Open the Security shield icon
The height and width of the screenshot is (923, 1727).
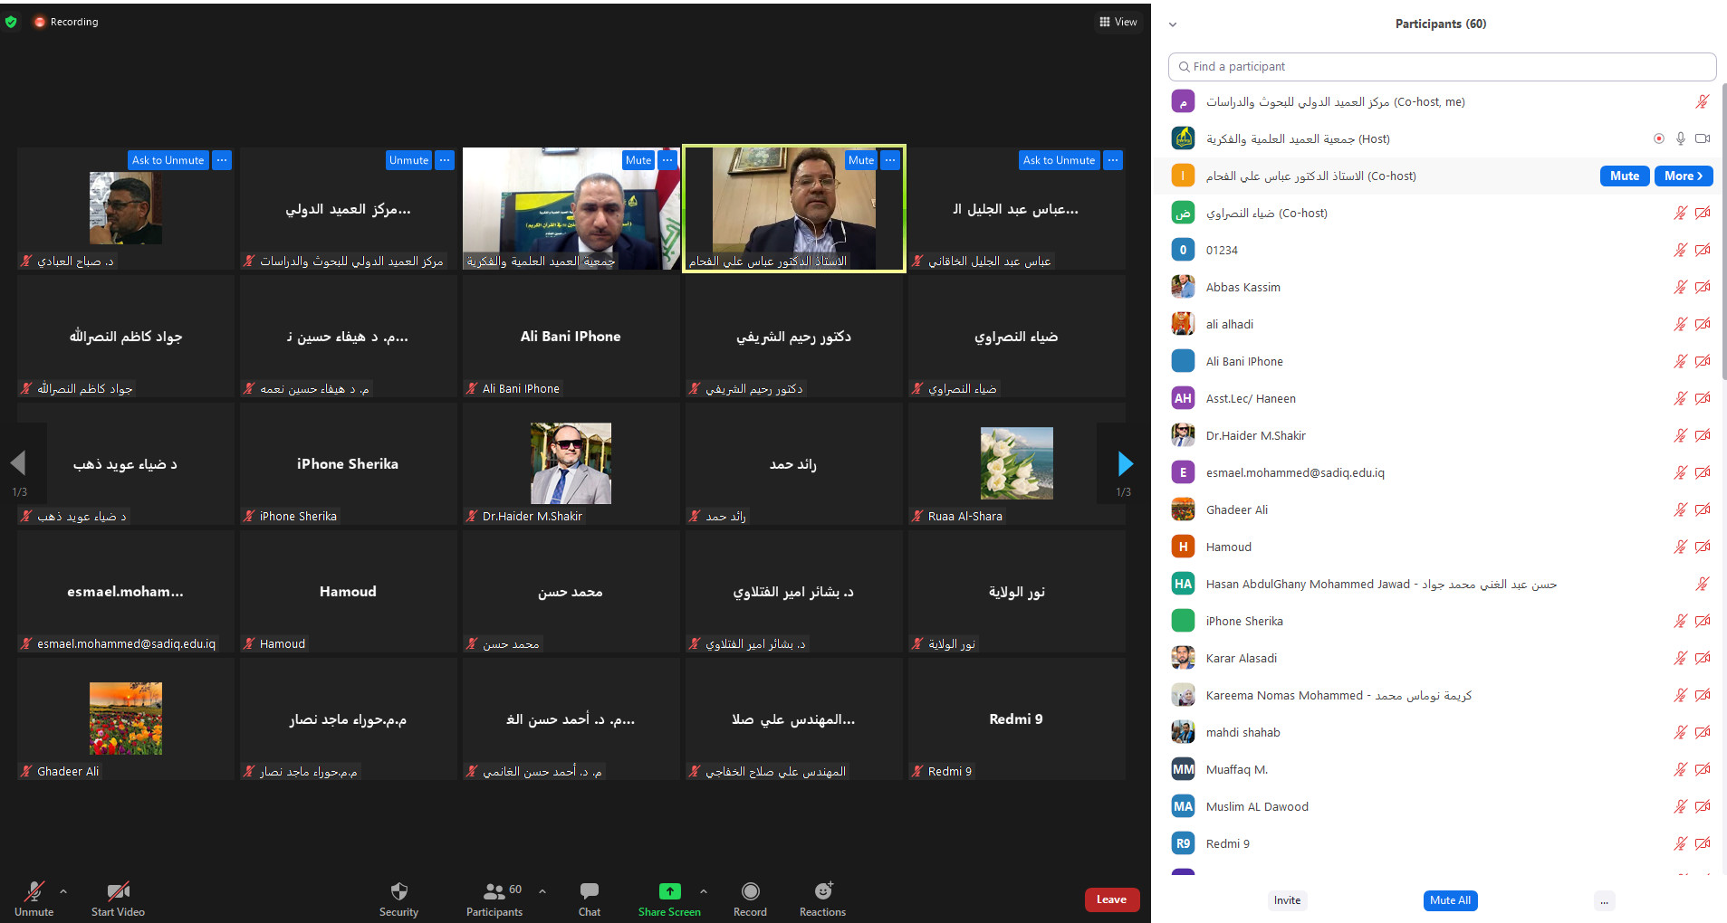[x=398, y=891]
